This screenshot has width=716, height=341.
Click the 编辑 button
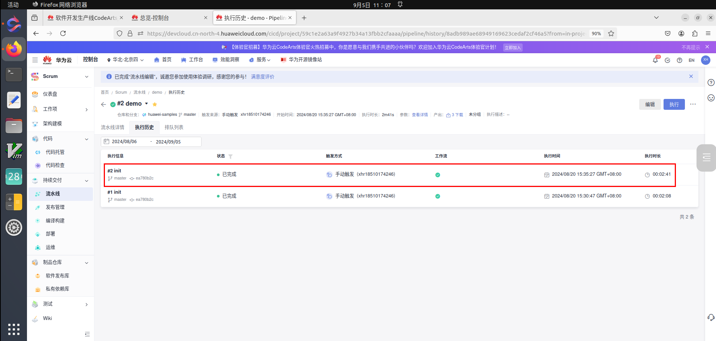point(650,104)
